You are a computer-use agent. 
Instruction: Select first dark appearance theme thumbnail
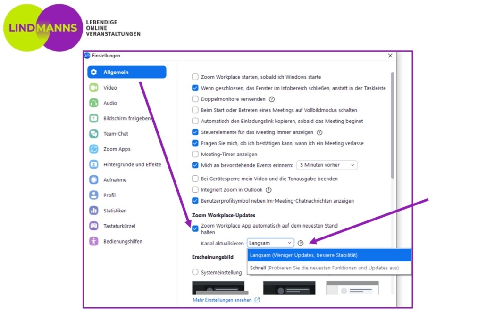tap(220, 288)
